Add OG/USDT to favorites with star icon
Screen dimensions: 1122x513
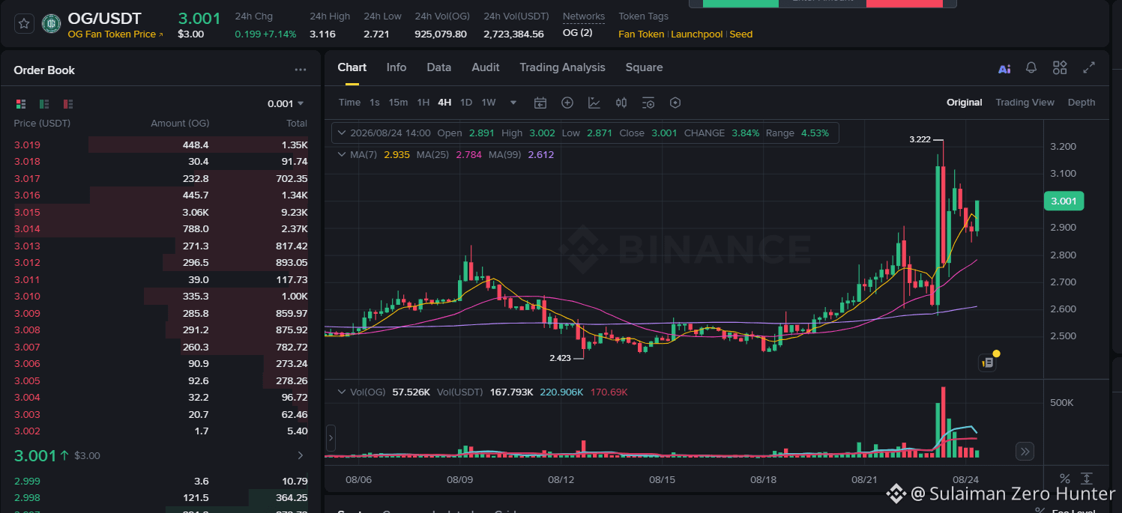click(24, 24)
